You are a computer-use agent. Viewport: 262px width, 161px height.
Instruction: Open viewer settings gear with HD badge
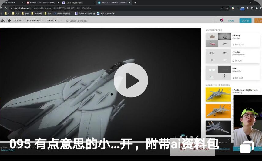point(181,137)
